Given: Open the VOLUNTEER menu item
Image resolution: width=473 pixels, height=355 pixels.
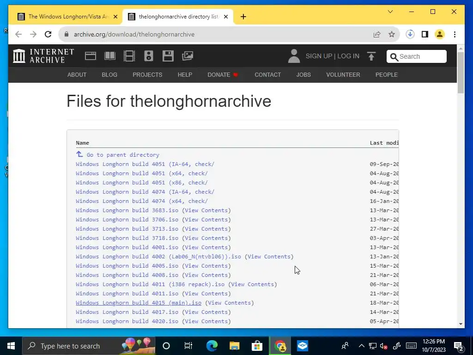Looking at the screenshot, I should coord(343,74).
